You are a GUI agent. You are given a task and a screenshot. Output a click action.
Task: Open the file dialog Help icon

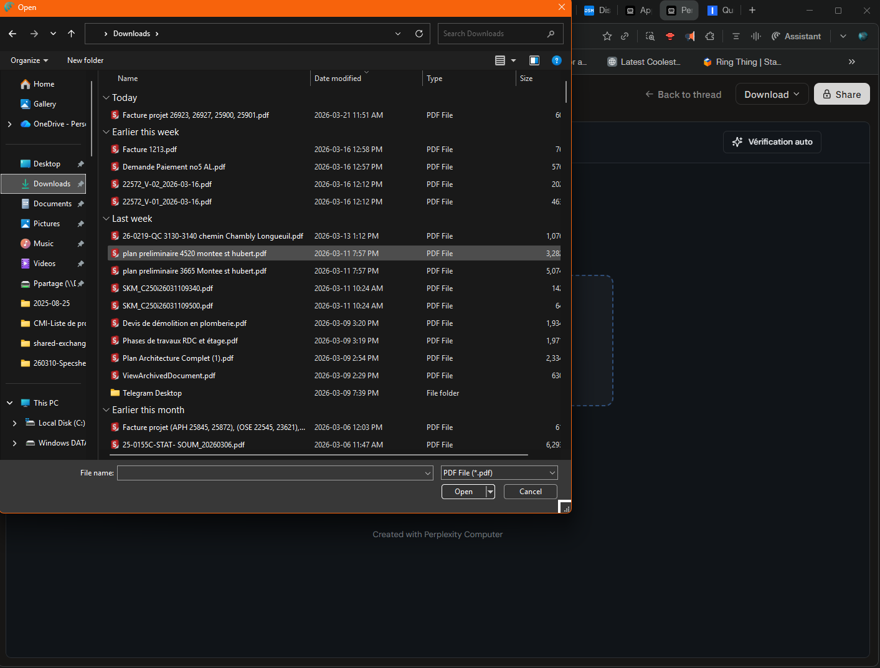[557, 60]
